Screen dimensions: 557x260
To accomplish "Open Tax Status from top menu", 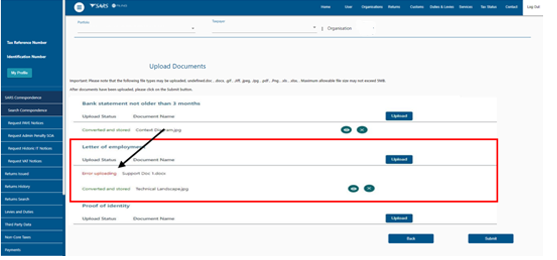I will 487,7.
